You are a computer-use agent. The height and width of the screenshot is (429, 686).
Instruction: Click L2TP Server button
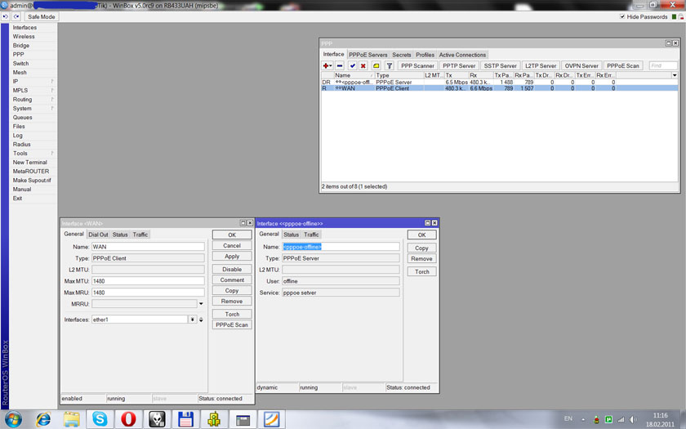pyautogui.click(x=541, y=65)
